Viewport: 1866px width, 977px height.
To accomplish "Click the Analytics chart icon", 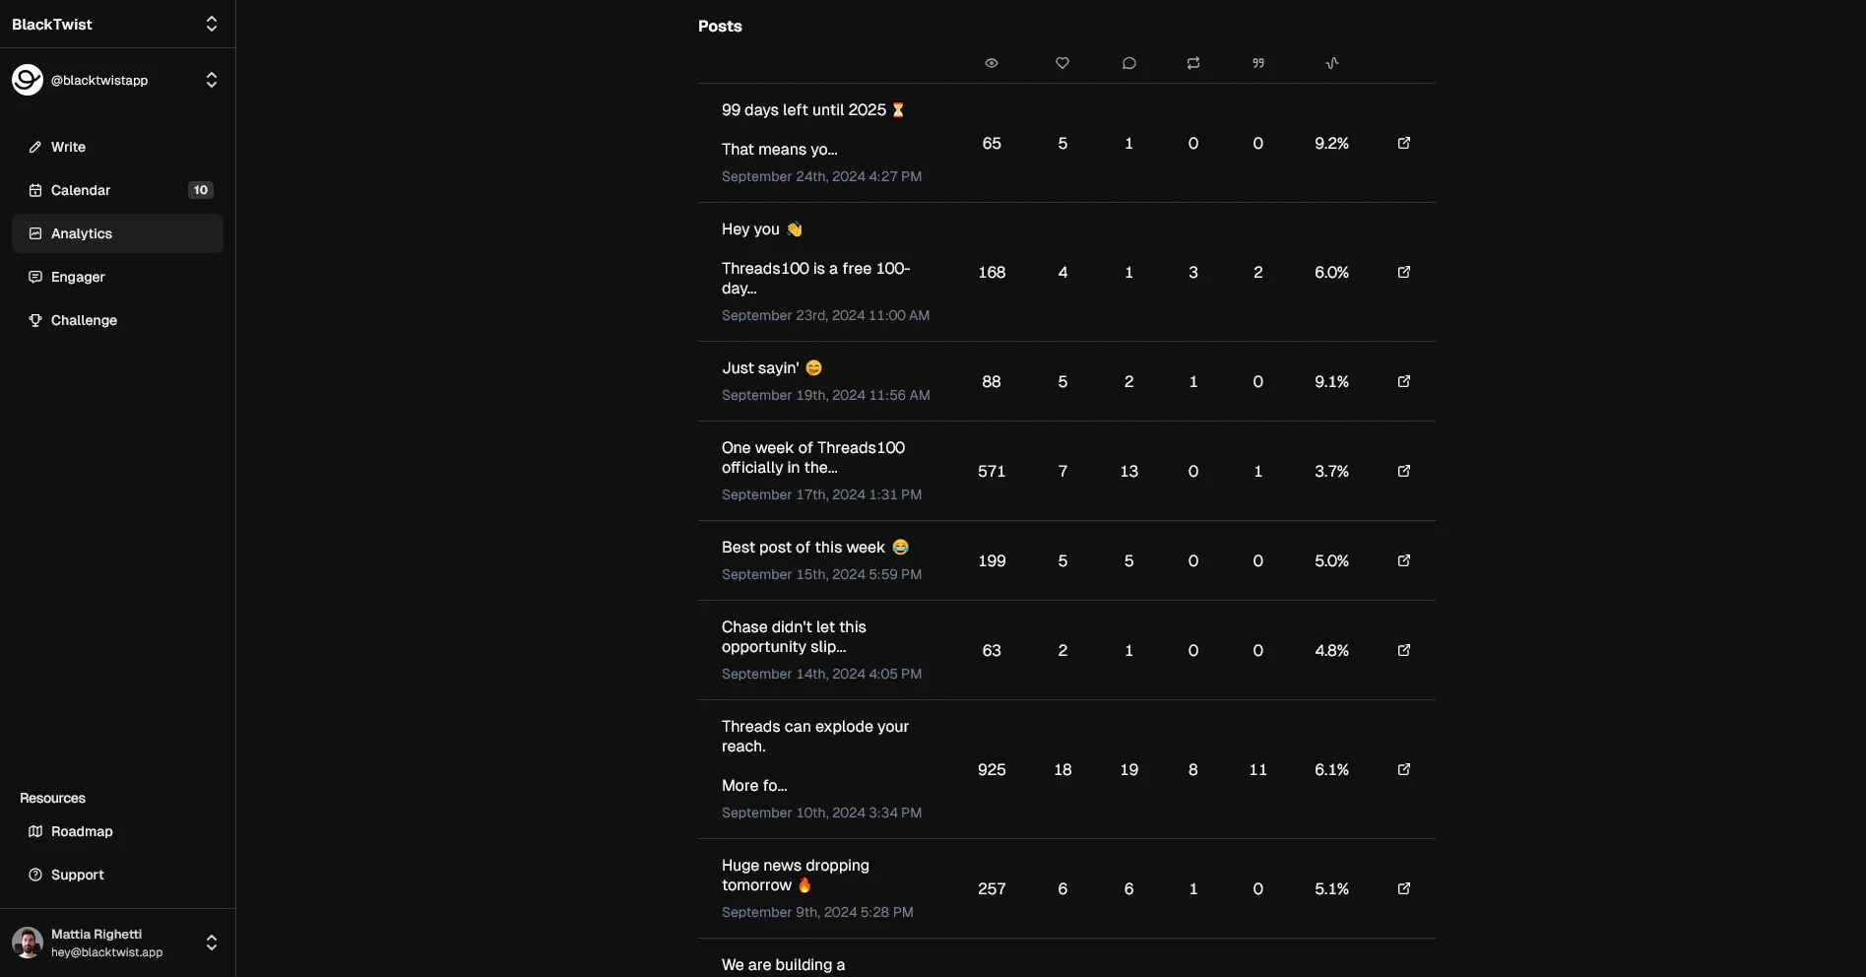I will [x=35, y=233].
